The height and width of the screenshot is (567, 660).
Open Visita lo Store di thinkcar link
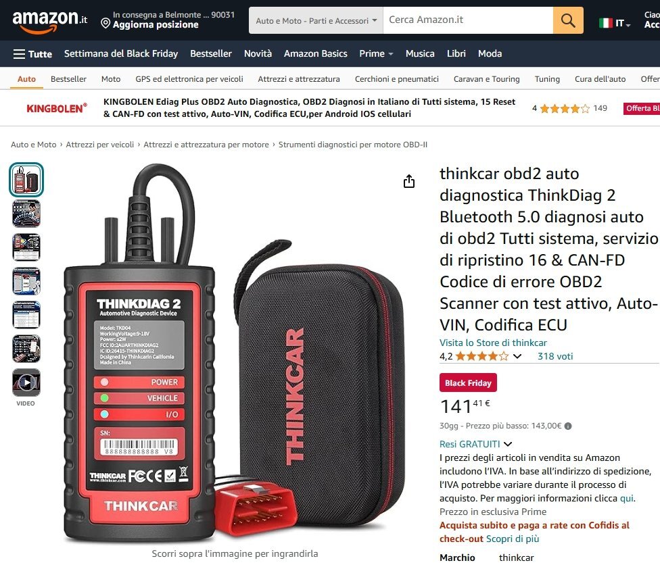tap(493, 343)
